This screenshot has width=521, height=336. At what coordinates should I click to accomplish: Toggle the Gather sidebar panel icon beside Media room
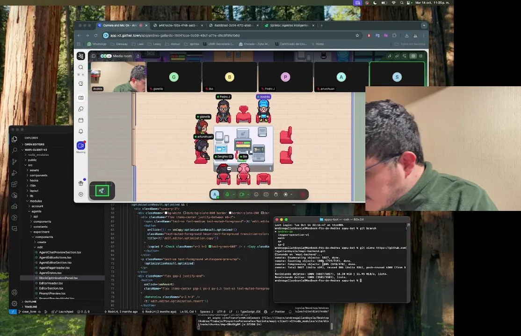coord(94,56)
